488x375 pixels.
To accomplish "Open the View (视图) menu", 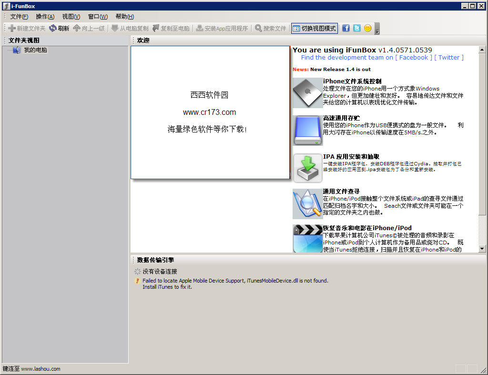I will coord(71,17).
